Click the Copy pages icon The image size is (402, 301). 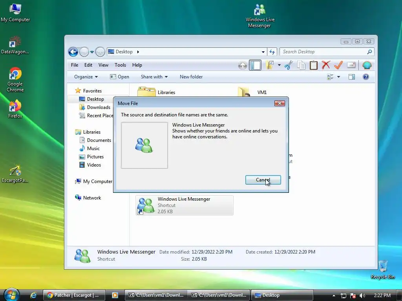(301, 65)
